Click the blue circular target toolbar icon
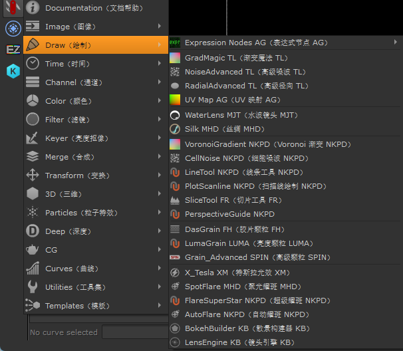The height and width of the screenshot is (351, 403). 13,29
